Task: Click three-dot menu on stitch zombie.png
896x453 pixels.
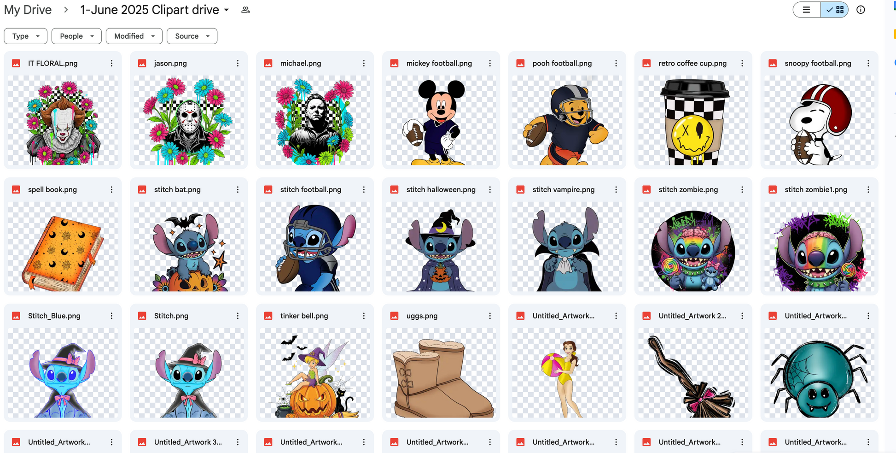Action: (x=742, y=190)
